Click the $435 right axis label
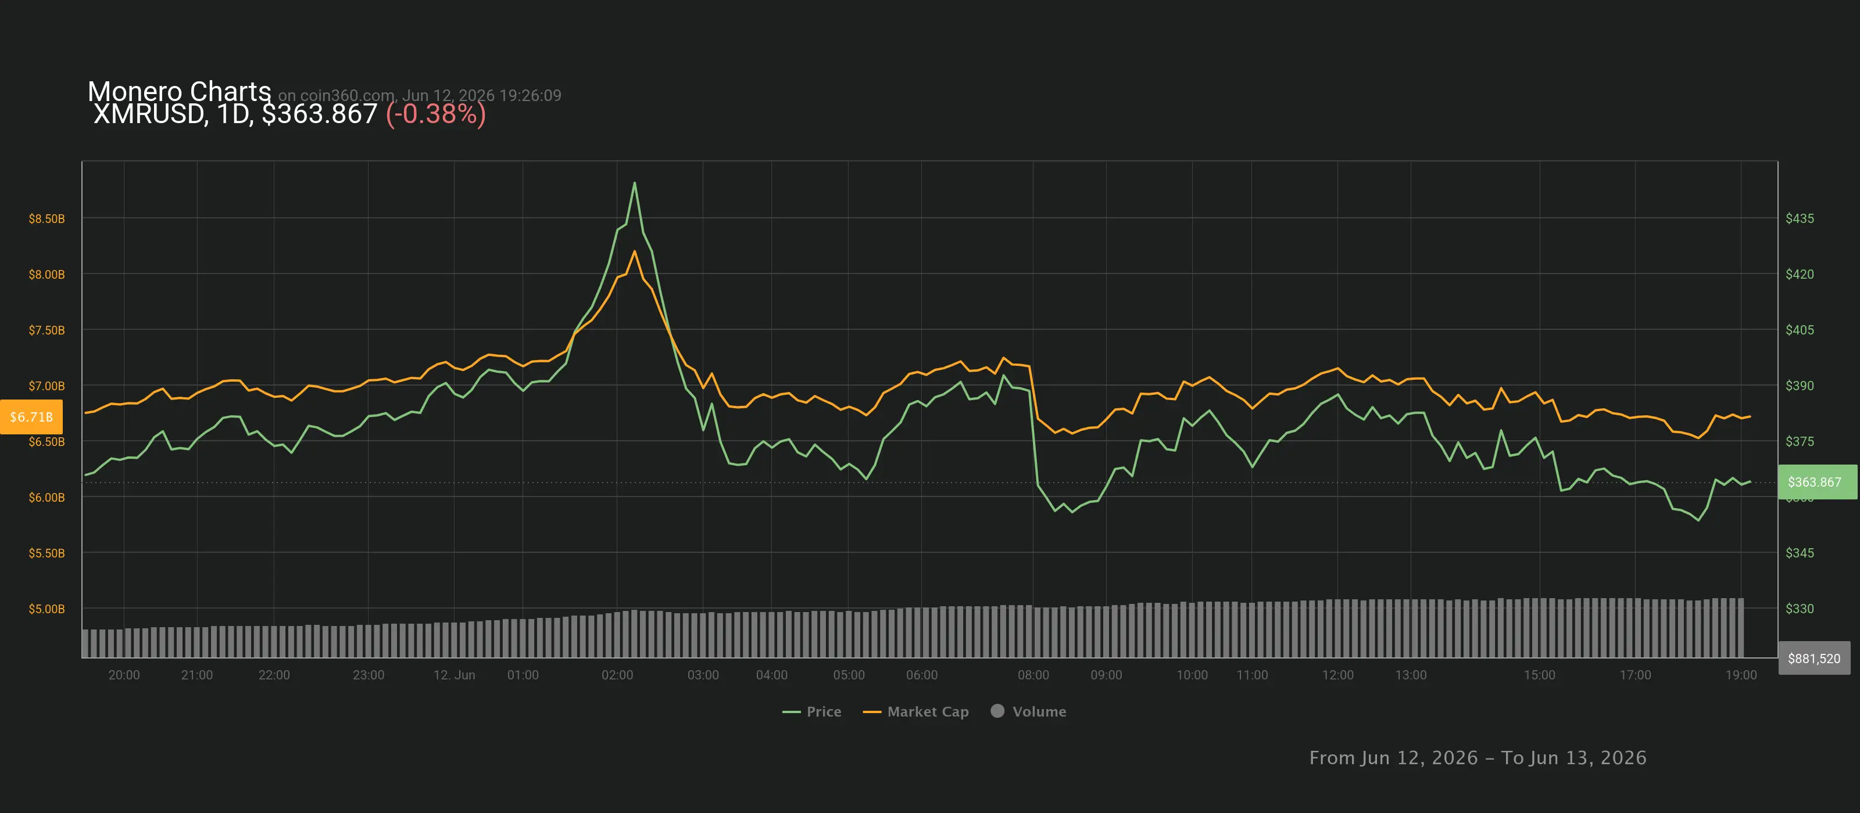The height and width of the screenshot is (813, 1860). point(1800,218)
